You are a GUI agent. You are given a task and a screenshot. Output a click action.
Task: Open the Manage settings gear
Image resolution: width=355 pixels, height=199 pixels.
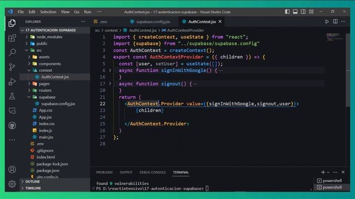pyautogui.click(x=12, y=184)
